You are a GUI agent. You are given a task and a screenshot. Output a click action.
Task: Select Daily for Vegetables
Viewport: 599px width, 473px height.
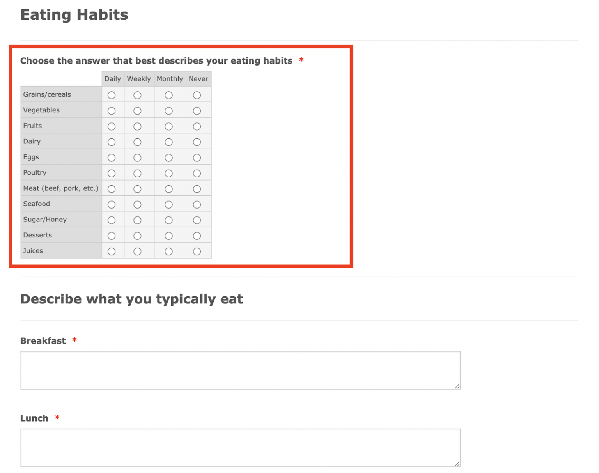coord(112,111)
